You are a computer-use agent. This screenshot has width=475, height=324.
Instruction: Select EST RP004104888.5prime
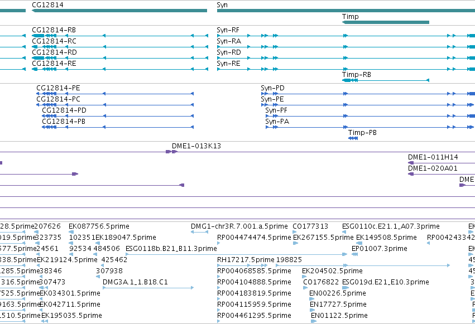point(254,282)
